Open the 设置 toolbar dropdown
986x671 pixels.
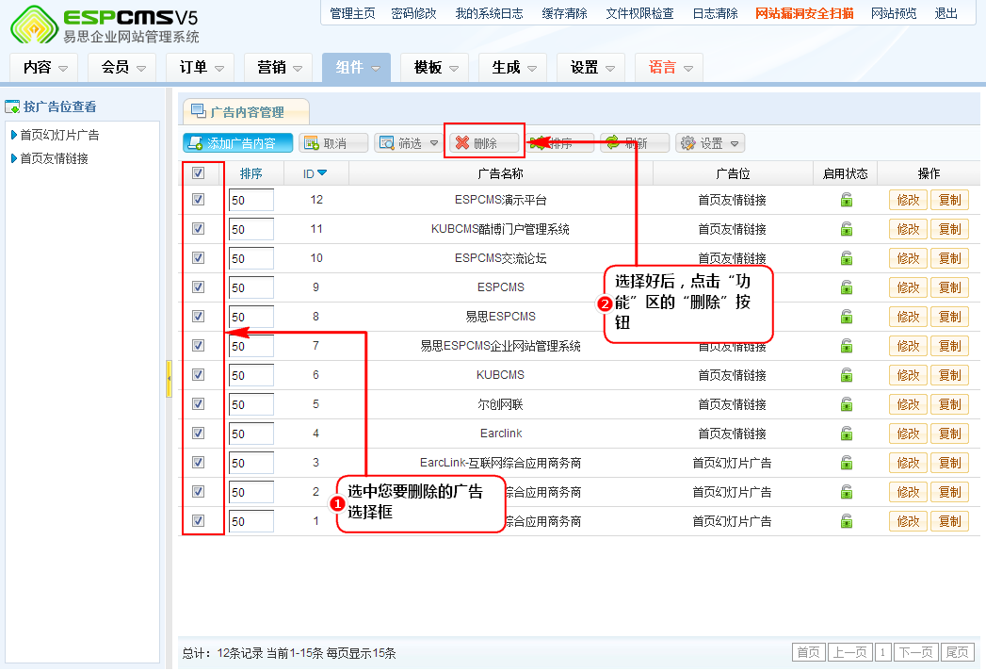[x=710, y=143]
